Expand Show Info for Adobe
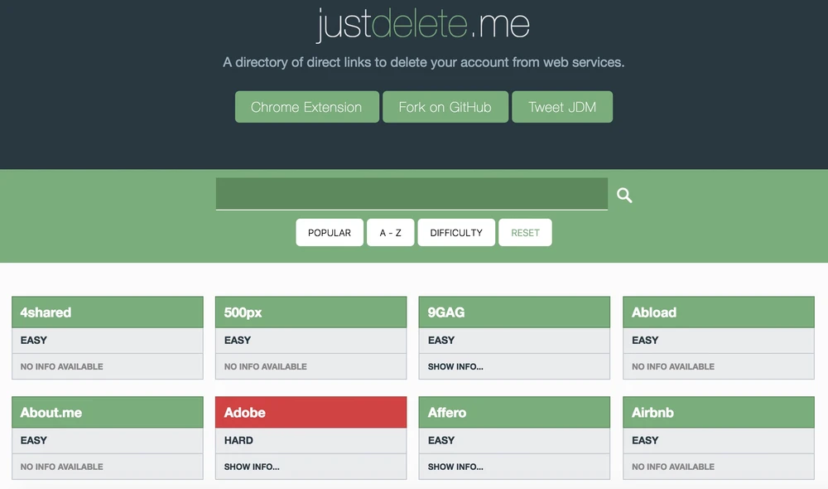 coord(252,467)
